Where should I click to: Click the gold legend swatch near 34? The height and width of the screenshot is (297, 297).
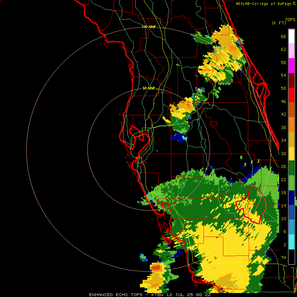click(x=291, y=140)
